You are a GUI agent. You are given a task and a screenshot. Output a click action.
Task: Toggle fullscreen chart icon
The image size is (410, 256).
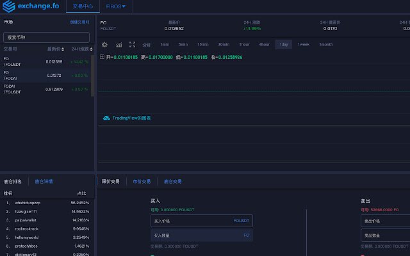pyautogui.click(x=133, y=44)
